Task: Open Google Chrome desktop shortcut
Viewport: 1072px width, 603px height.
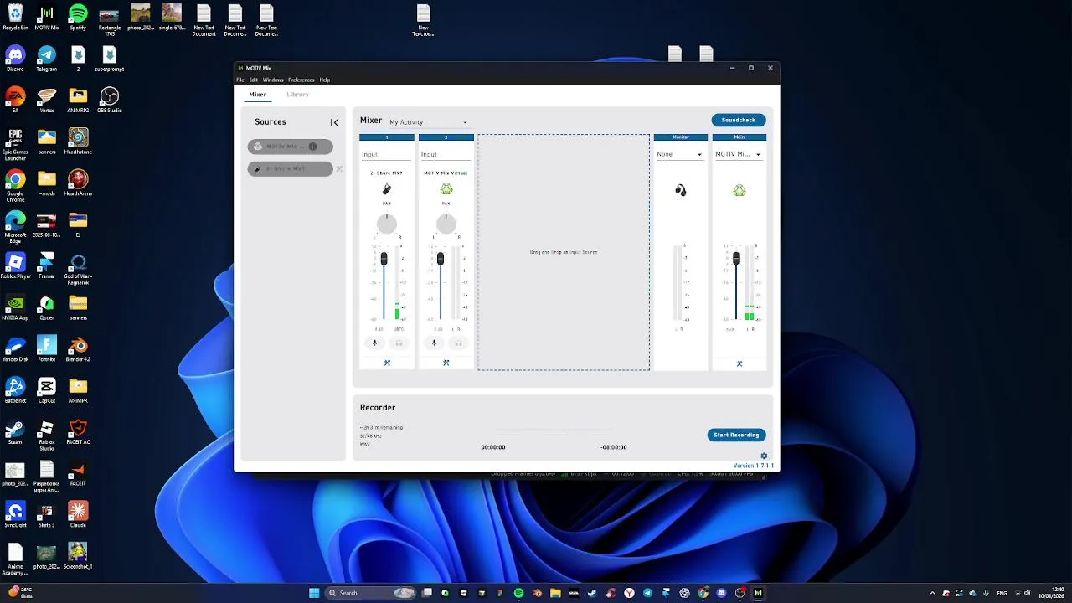Action: click(x=15, y=185)
